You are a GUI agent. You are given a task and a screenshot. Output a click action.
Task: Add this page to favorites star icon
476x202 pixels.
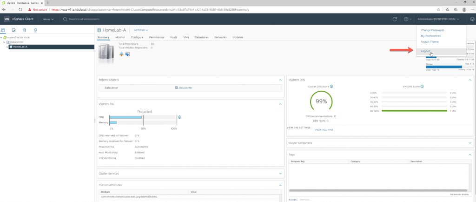click(x=438, y=9)
